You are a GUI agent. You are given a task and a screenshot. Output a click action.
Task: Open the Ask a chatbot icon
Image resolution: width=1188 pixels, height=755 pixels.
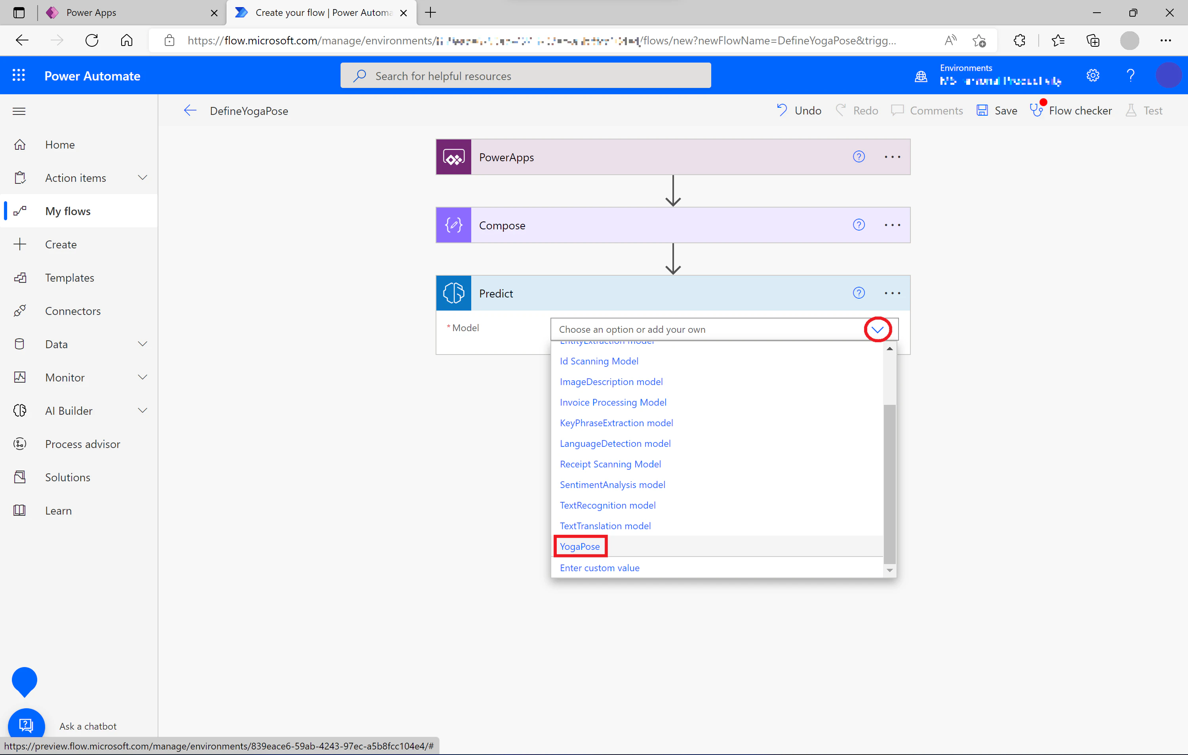26,725
